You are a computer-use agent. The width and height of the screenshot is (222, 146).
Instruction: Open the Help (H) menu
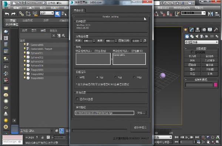[199, 8]
